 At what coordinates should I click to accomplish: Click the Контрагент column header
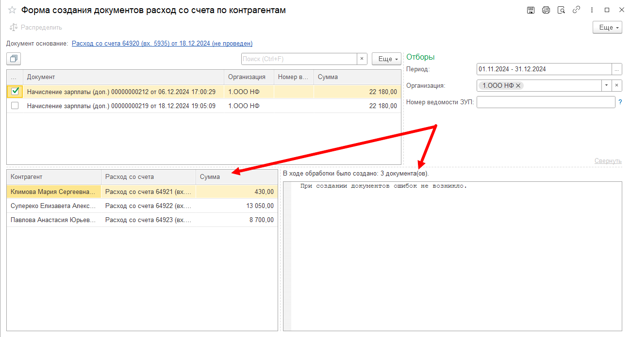click(x=54, y=177)
